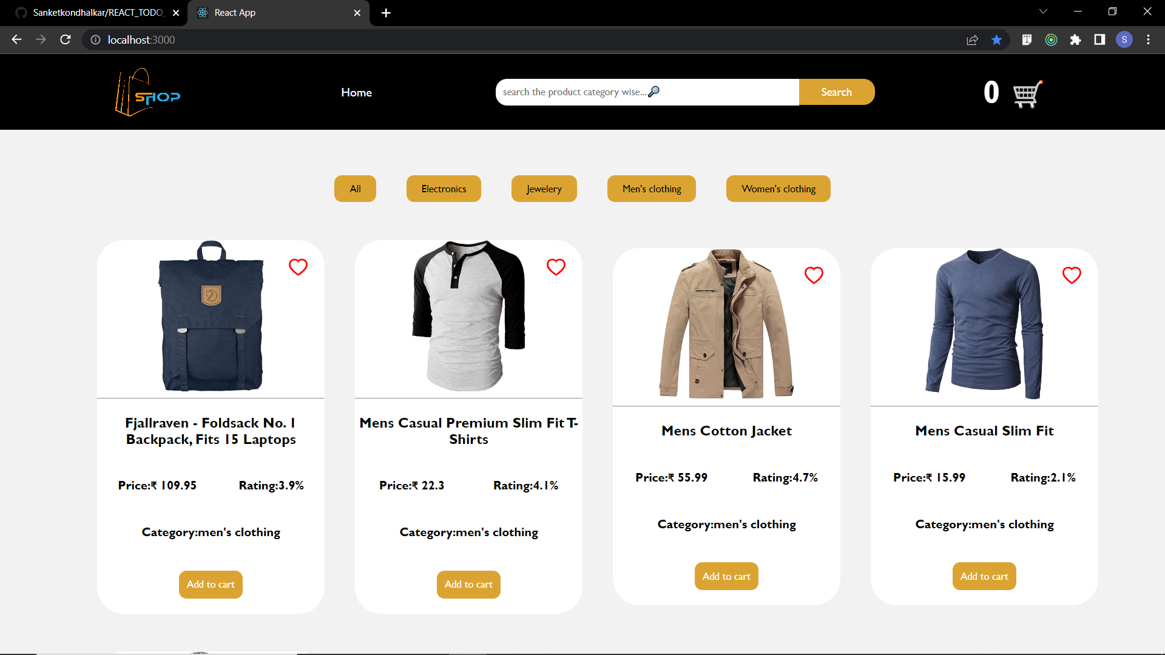Filter products by Women's clothing

coord(778,189)
